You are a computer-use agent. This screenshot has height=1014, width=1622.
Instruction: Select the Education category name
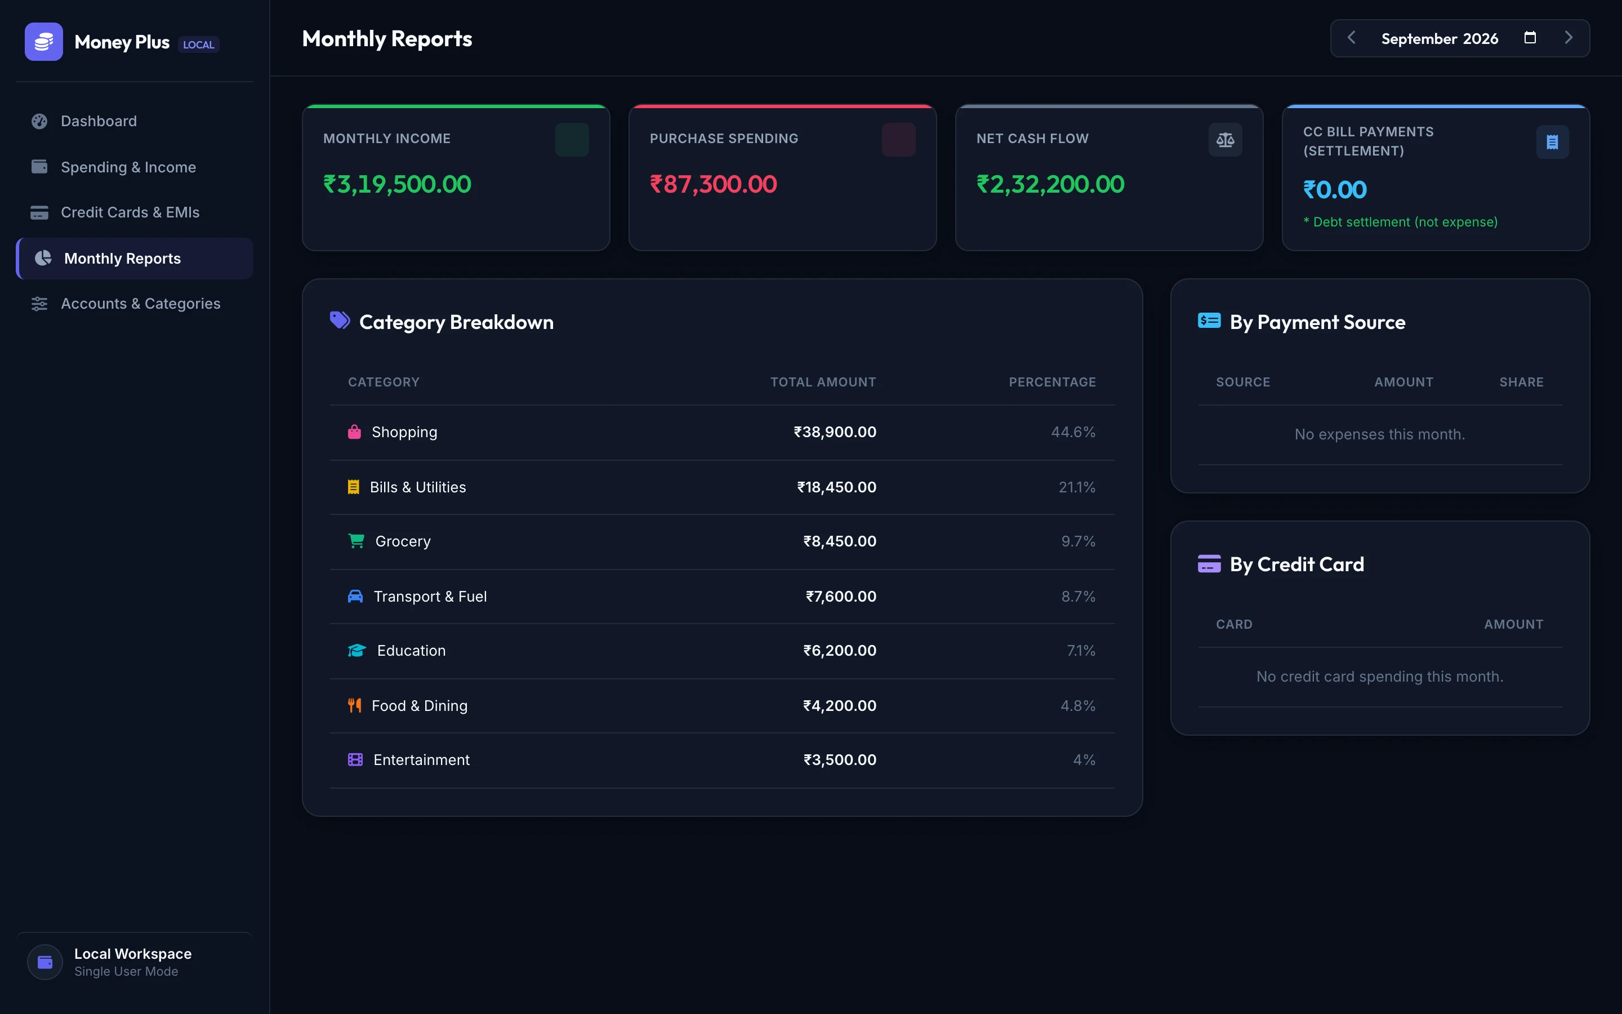(411, 651)
